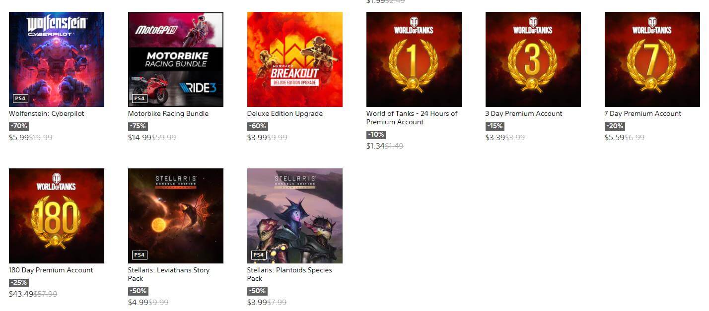Screen dimensions: 709x311
Task: Click the -75% discount badge for Motorbike Bundle
Action: tap(138, 126)
